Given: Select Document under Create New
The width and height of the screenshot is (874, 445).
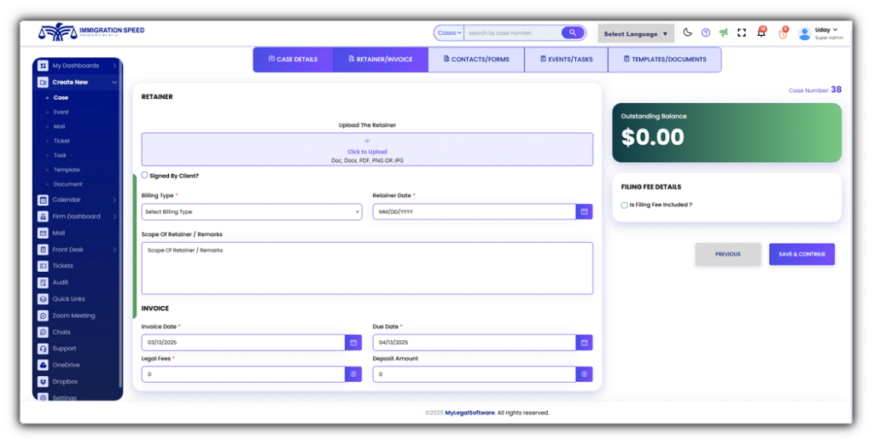Looking at the screenshot, I should pyautogui.click(x=68, y=184).
